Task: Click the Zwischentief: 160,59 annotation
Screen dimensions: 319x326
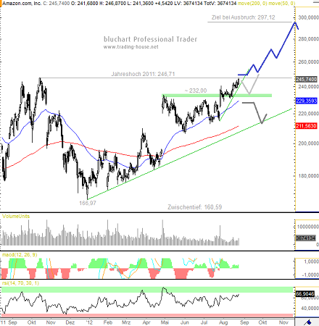Action: tap(195, 207)
